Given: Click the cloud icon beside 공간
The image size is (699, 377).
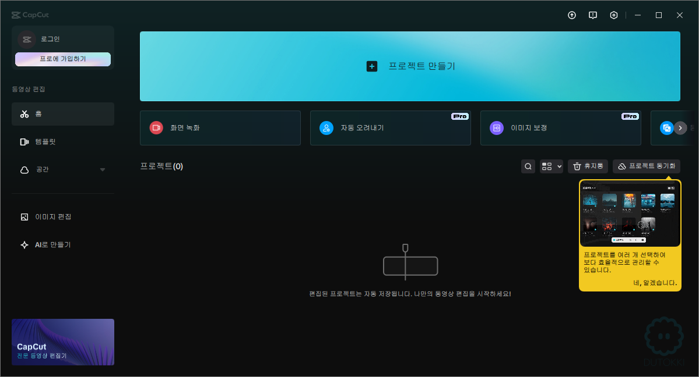Looking at the screenshot, I should [24, 170].
